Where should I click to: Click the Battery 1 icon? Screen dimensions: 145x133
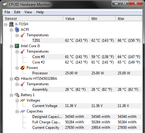[17, 95]
